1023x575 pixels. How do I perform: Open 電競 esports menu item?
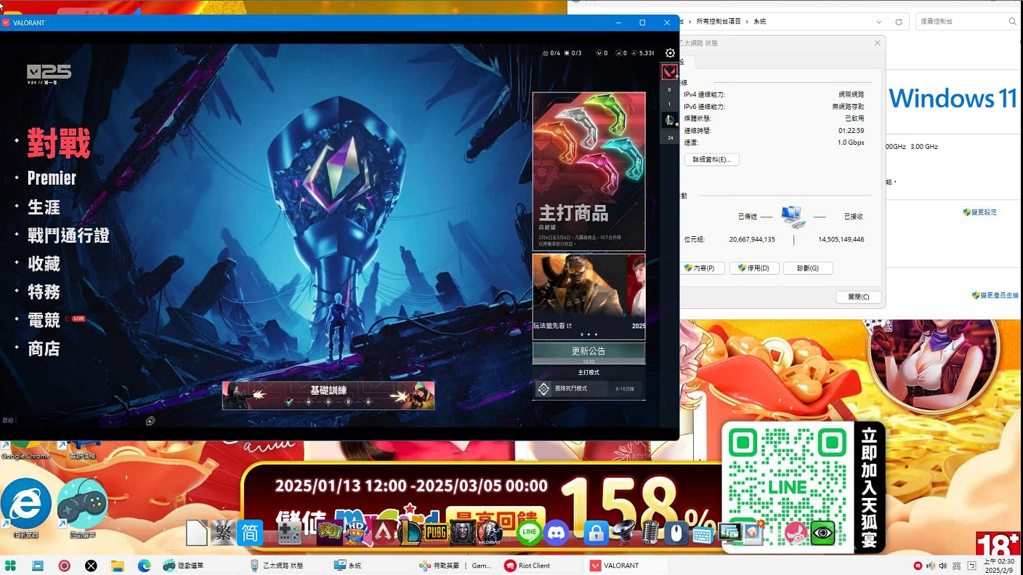pyautogui.click(x=44, y=320)
